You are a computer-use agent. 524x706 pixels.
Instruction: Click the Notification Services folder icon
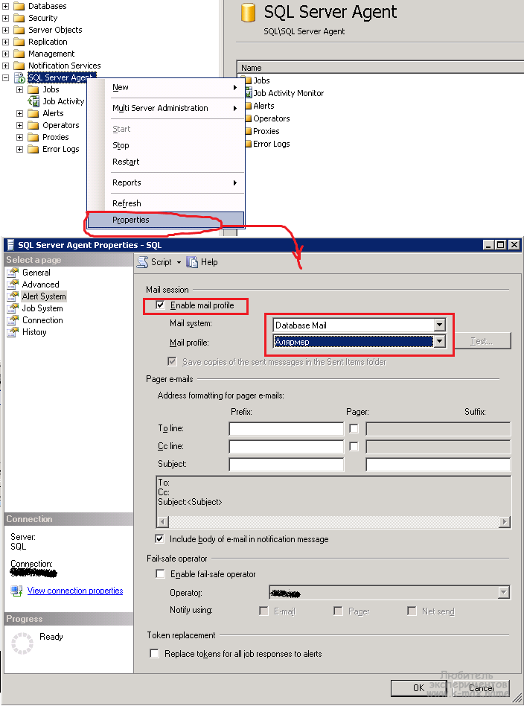click(x=19, y=66)
